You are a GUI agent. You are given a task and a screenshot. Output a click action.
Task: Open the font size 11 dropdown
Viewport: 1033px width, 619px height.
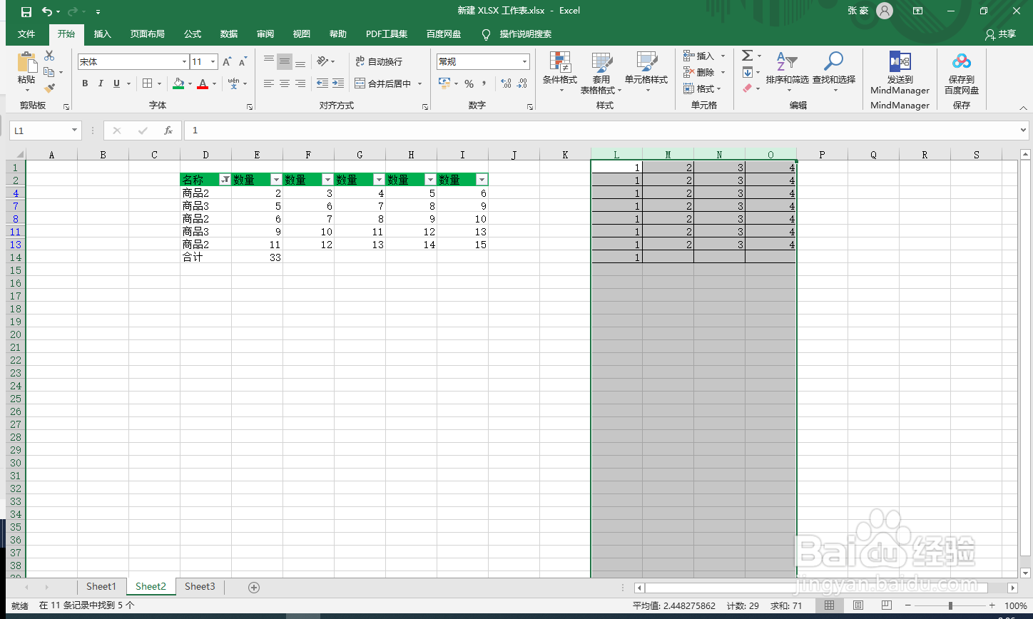click(x=214, y=62)
